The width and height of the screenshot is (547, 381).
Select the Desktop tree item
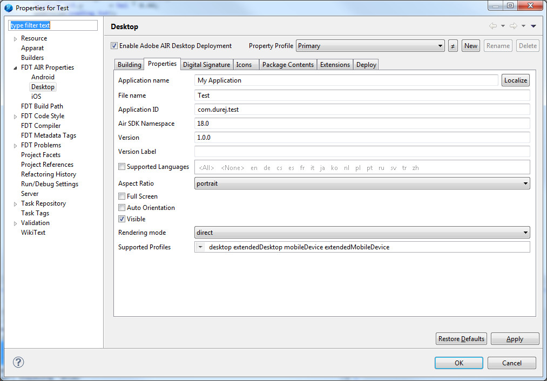click(43, 87)
